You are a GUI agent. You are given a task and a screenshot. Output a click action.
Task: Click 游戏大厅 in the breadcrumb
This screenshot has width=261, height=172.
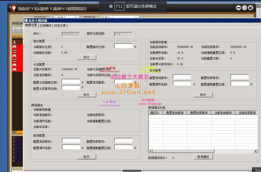click(x=24, y=9)
